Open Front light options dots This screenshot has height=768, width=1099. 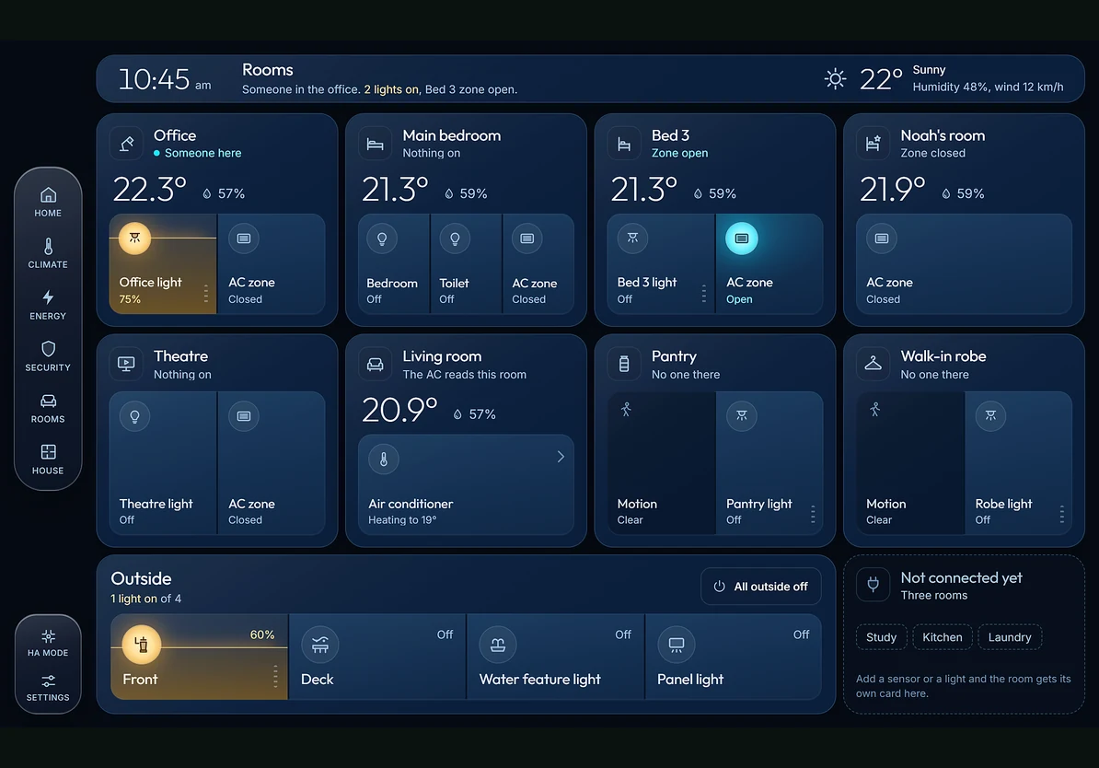click(x=275, y=676)
